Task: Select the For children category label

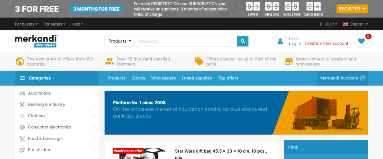Action: pos(40,150)
